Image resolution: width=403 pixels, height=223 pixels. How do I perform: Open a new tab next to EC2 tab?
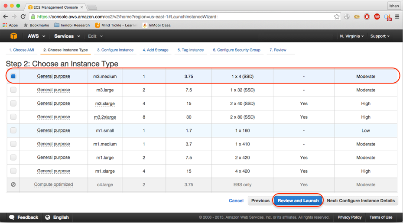(91, 7)
